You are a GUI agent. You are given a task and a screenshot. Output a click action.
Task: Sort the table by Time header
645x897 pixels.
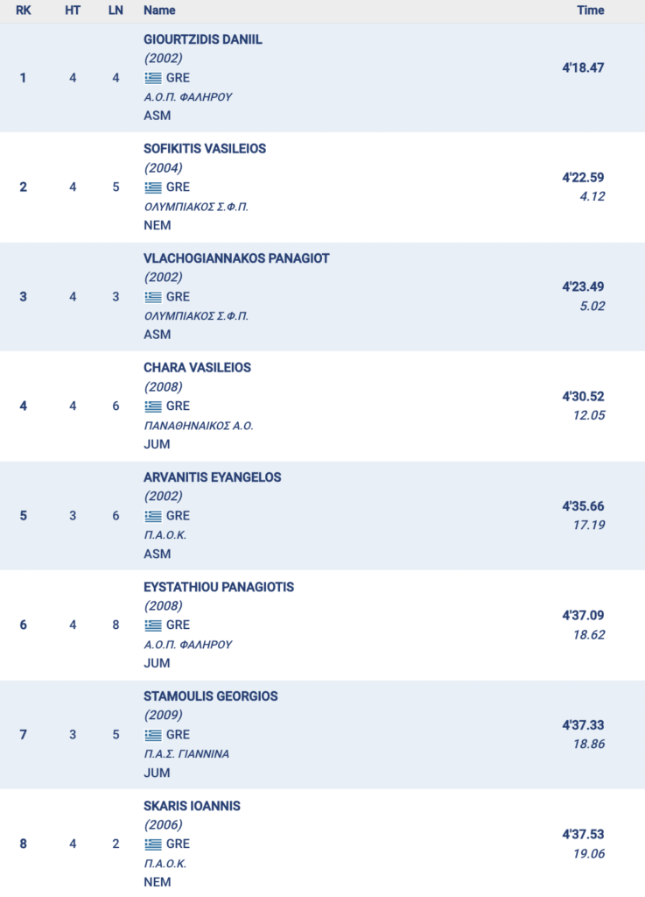tap(591, 11)
